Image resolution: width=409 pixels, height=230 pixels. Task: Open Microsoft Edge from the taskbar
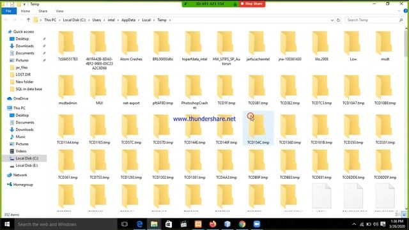(139, 224)
